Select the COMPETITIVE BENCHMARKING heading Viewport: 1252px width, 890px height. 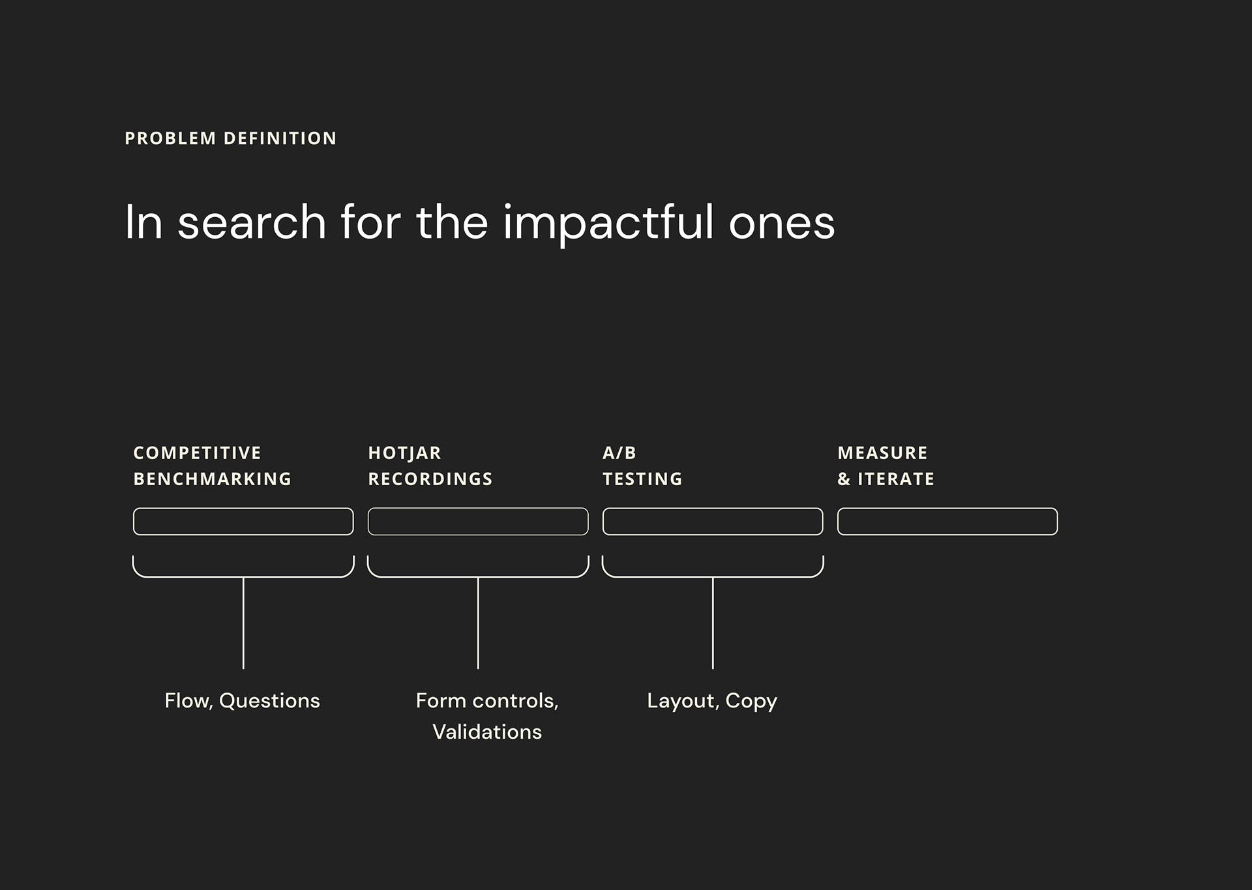pos(212,466)
